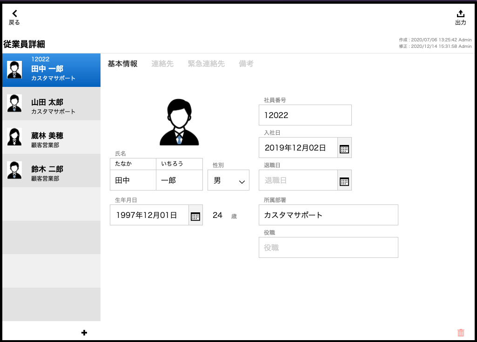Click the たなか furigana input field
Image resolution: width=477 pixels, height=342 pixels.
tap(133, 164)
